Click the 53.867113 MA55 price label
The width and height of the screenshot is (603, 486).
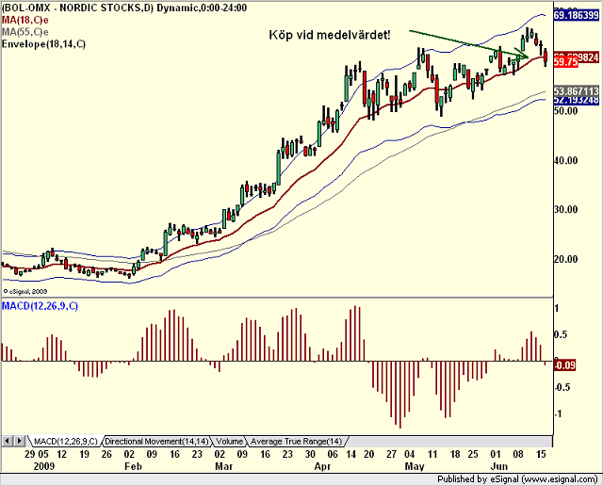click(576, 91)
